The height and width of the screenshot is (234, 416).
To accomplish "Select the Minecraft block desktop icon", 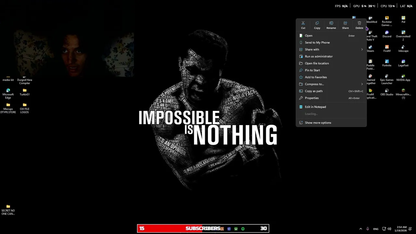I will click(x=403, y=94).
